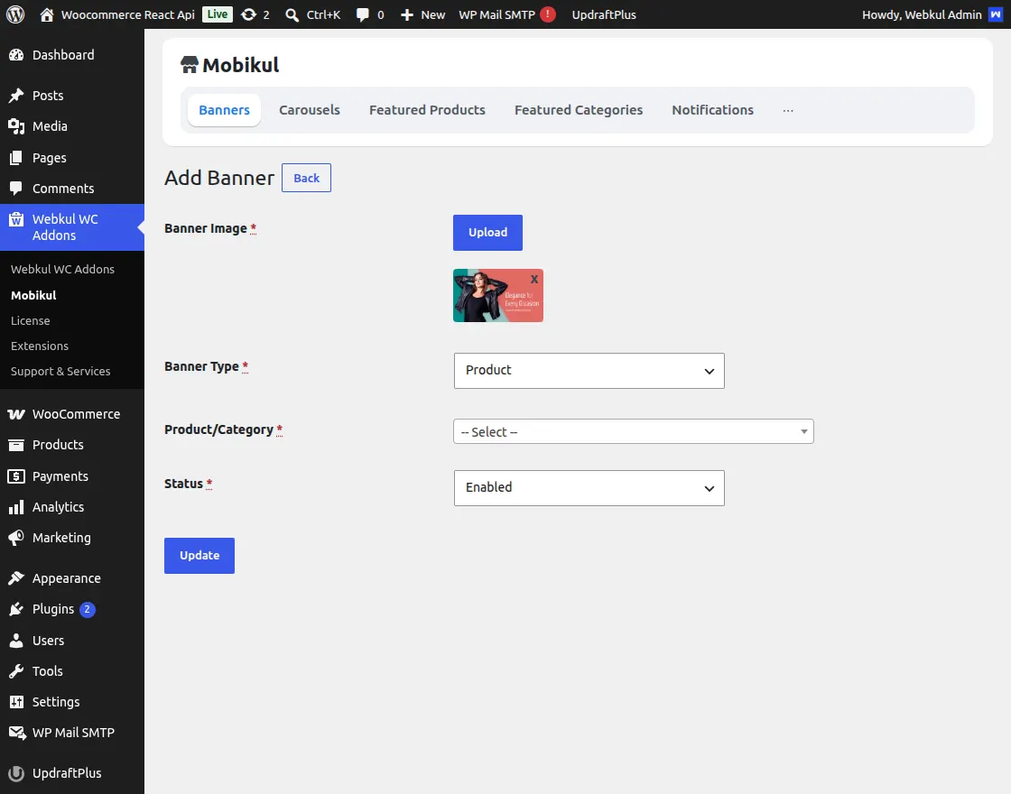Click WP Mail SMTP red alert badge
The width and height of the screenshot is (1011, 794).
(x=548, y=14)
